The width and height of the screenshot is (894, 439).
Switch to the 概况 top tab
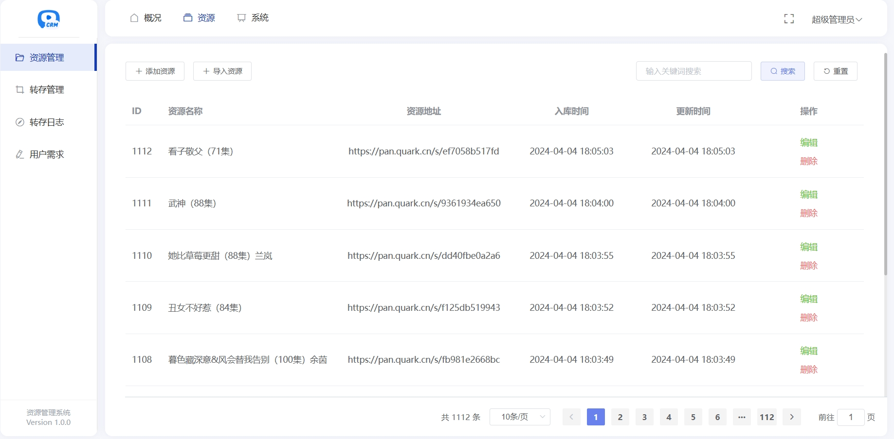(146, 18)
